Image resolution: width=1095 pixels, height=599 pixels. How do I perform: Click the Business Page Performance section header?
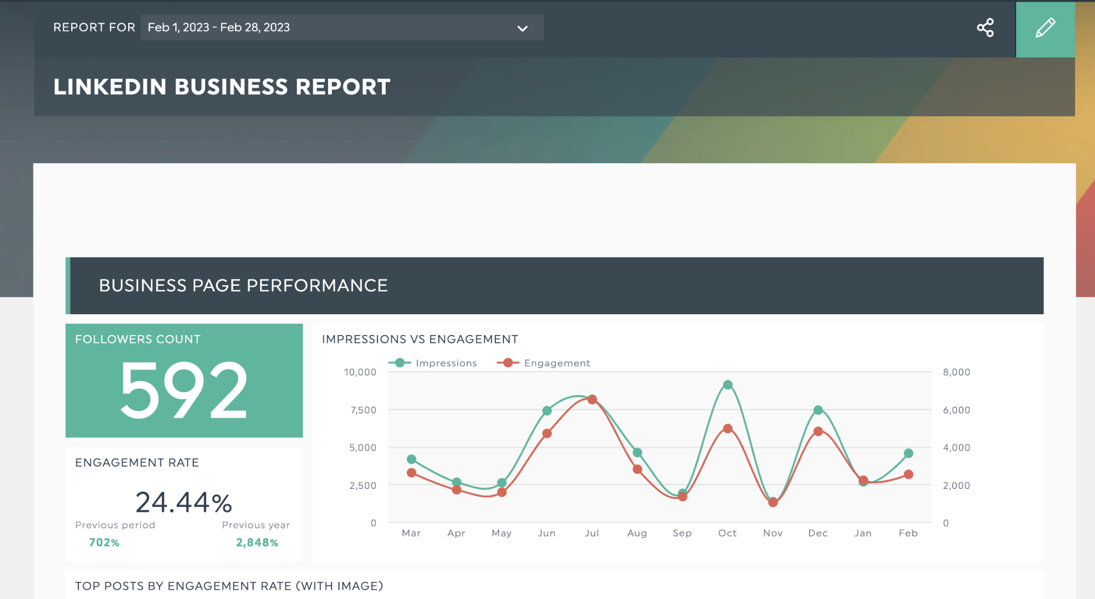(x=554, y=286)
